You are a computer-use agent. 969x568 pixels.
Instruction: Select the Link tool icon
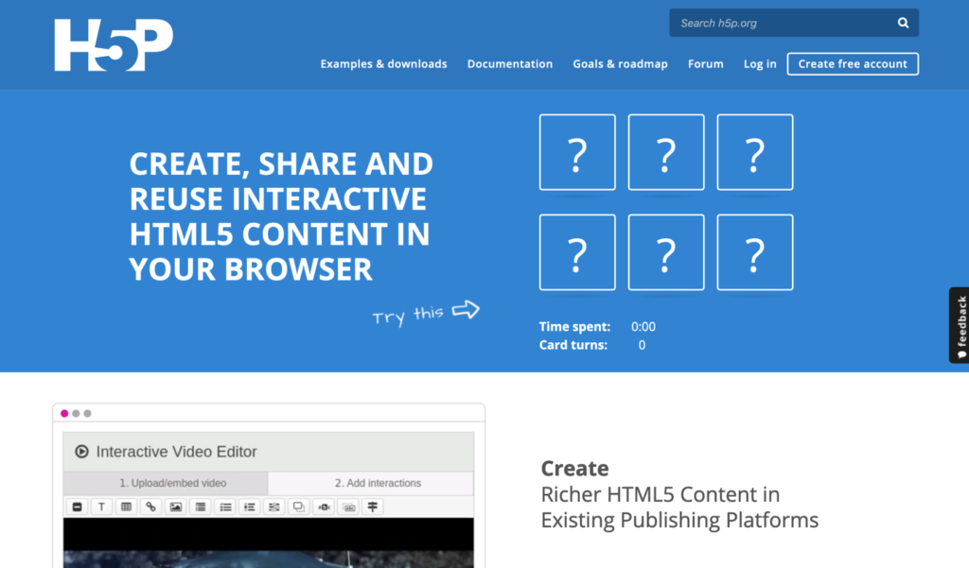[150, 507]
